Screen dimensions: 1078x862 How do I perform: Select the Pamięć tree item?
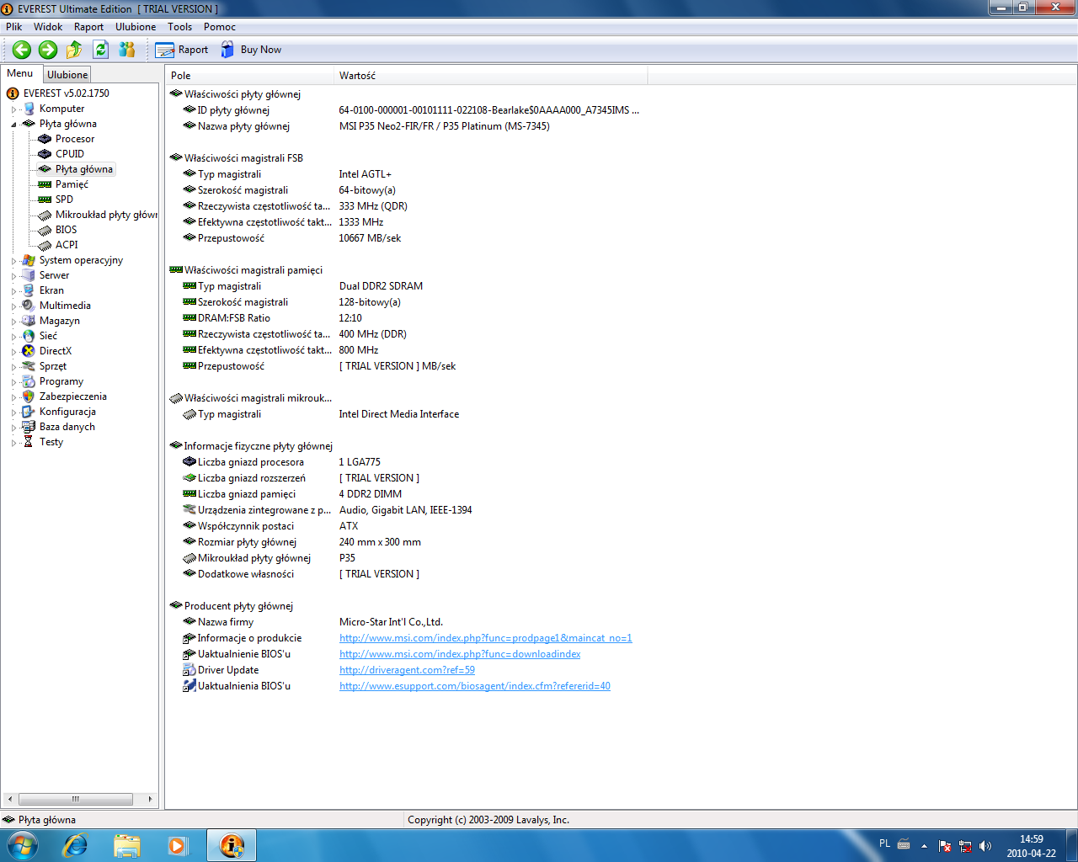click(72, 184)
